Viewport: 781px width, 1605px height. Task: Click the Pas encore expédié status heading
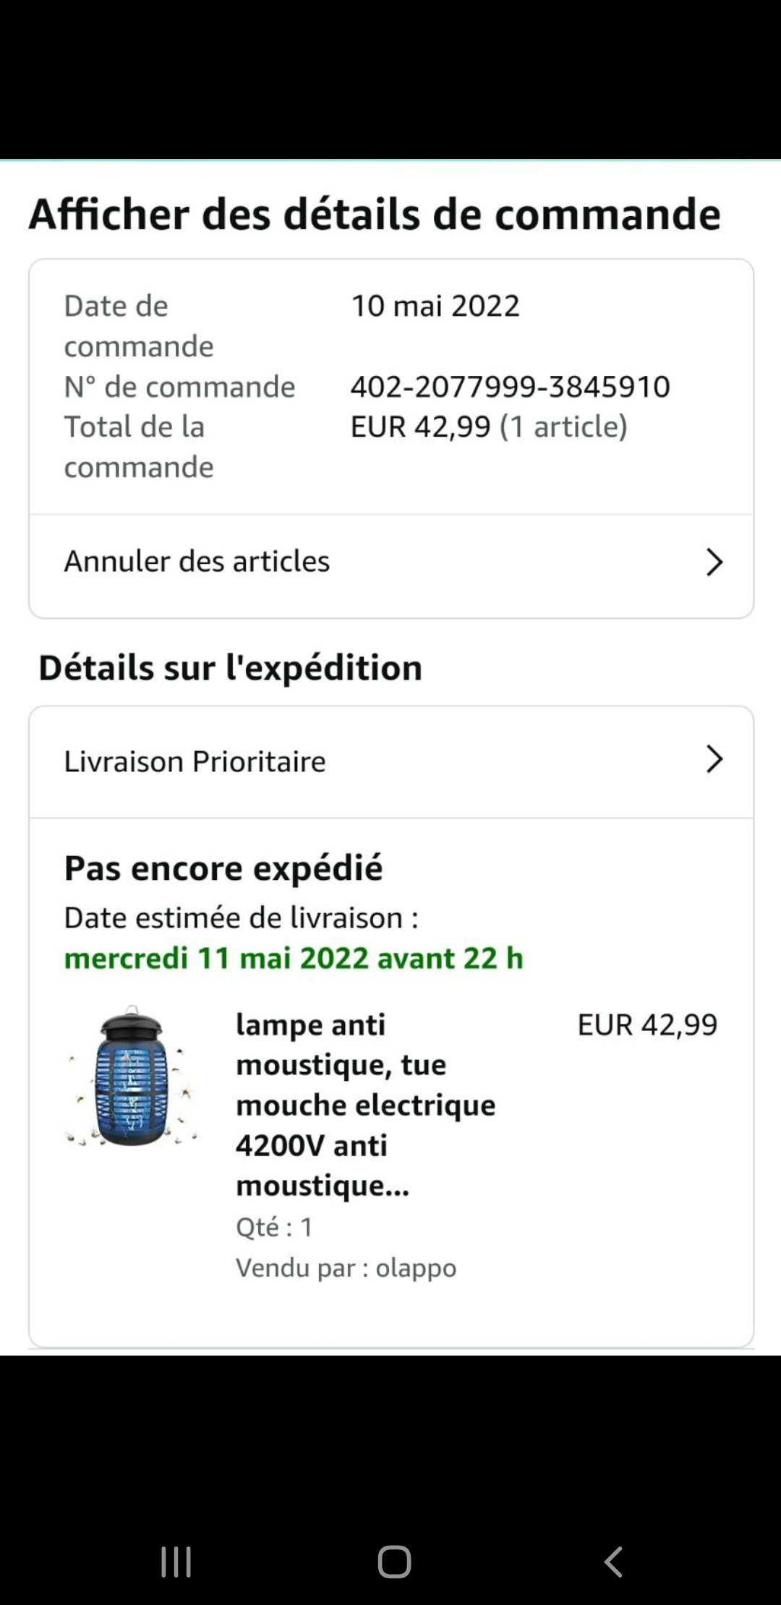(223, 868)
